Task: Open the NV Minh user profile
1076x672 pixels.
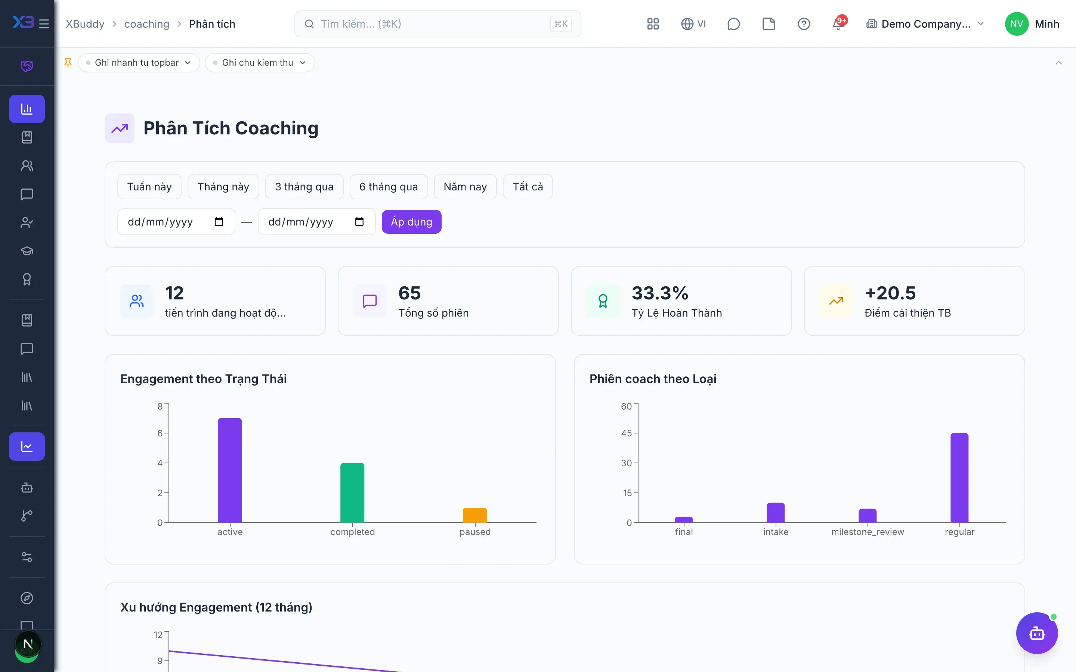Action: [x=1032, y=24]
